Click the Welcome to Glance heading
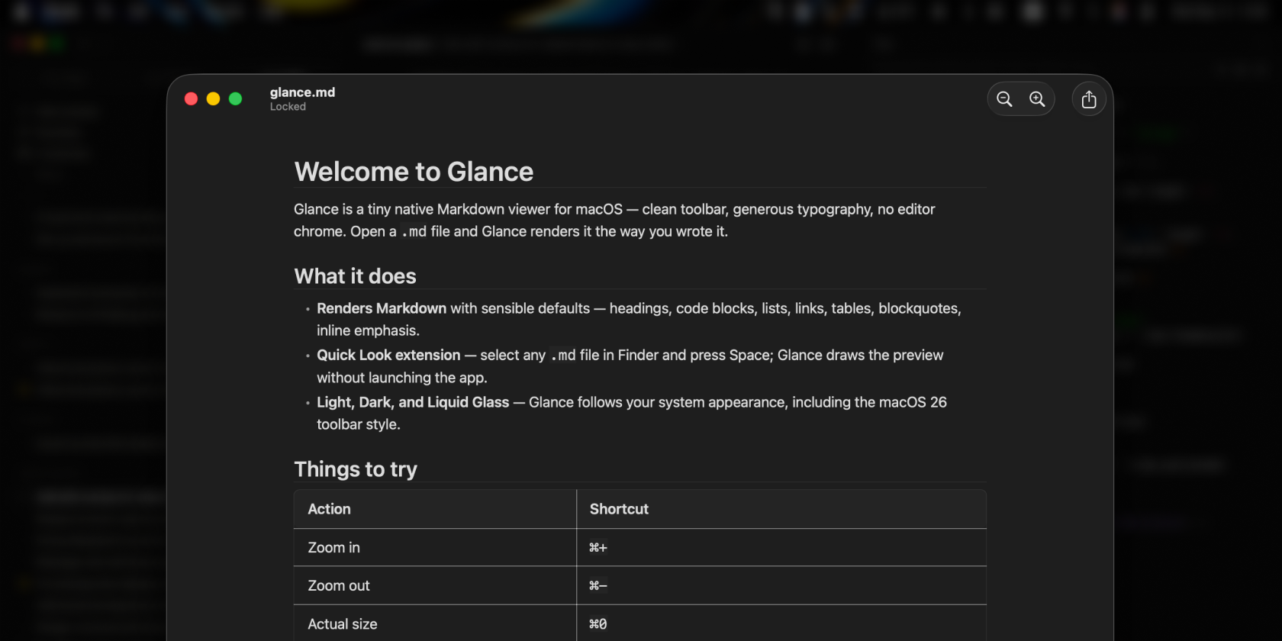Viewport: 1282px width, 641px height. 414,172
